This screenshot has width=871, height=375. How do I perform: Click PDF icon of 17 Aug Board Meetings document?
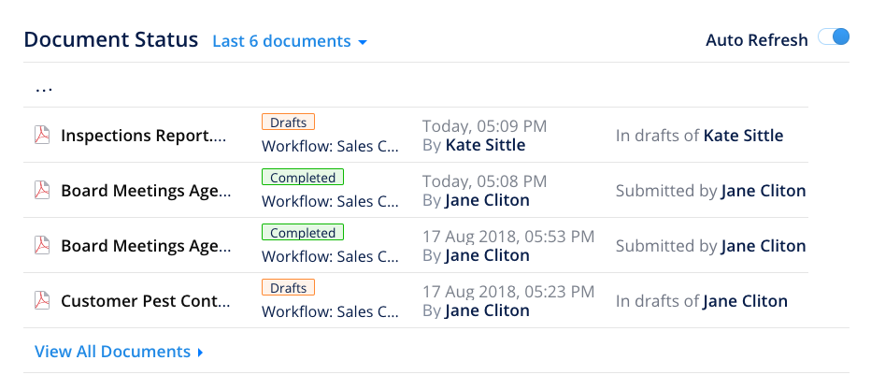tap(42, 246)
